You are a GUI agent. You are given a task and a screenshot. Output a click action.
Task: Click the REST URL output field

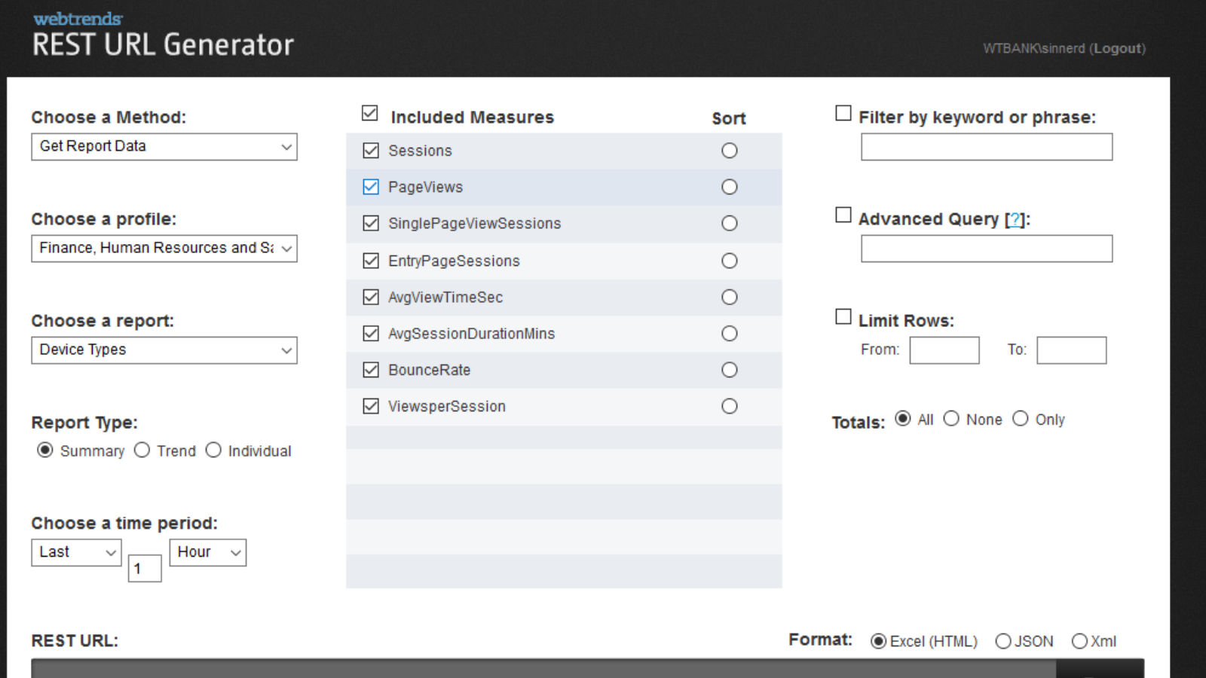543,668
